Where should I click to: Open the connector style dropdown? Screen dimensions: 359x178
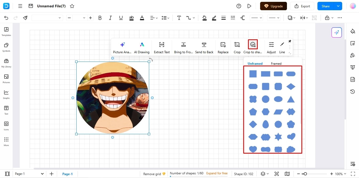[191, 18]
